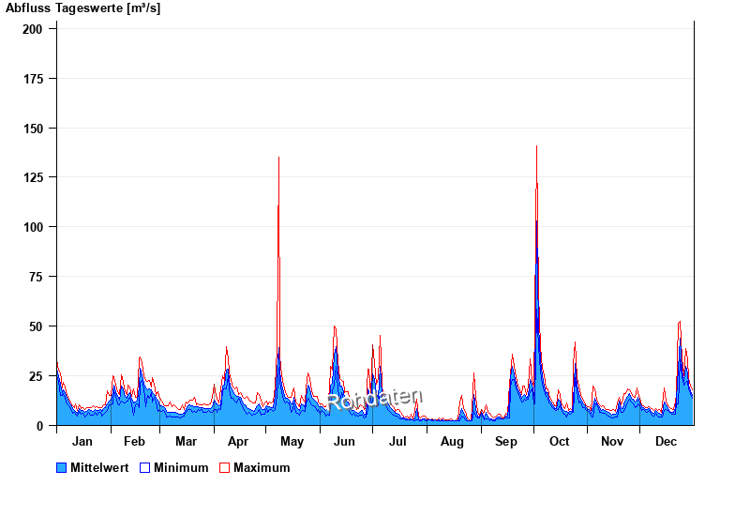Select the Minimum legend label text

pyautogui.click(x=181, y=468)
